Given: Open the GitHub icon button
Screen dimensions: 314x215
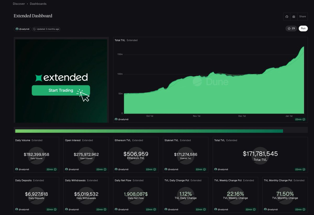Looking at the screenshot, I should click(287, 16).
